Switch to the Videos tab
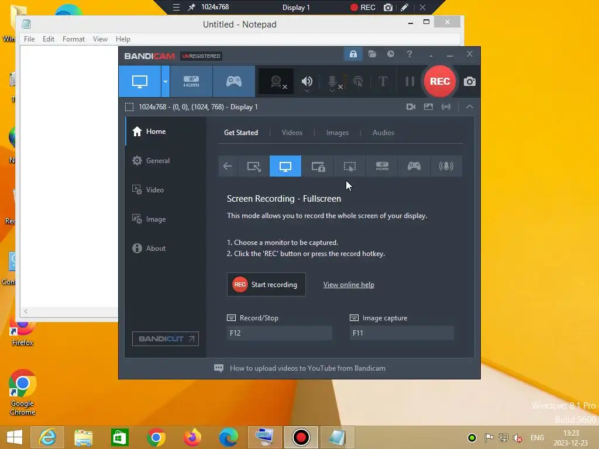This screenshot has height=449, width=599. tap(292, 133)
